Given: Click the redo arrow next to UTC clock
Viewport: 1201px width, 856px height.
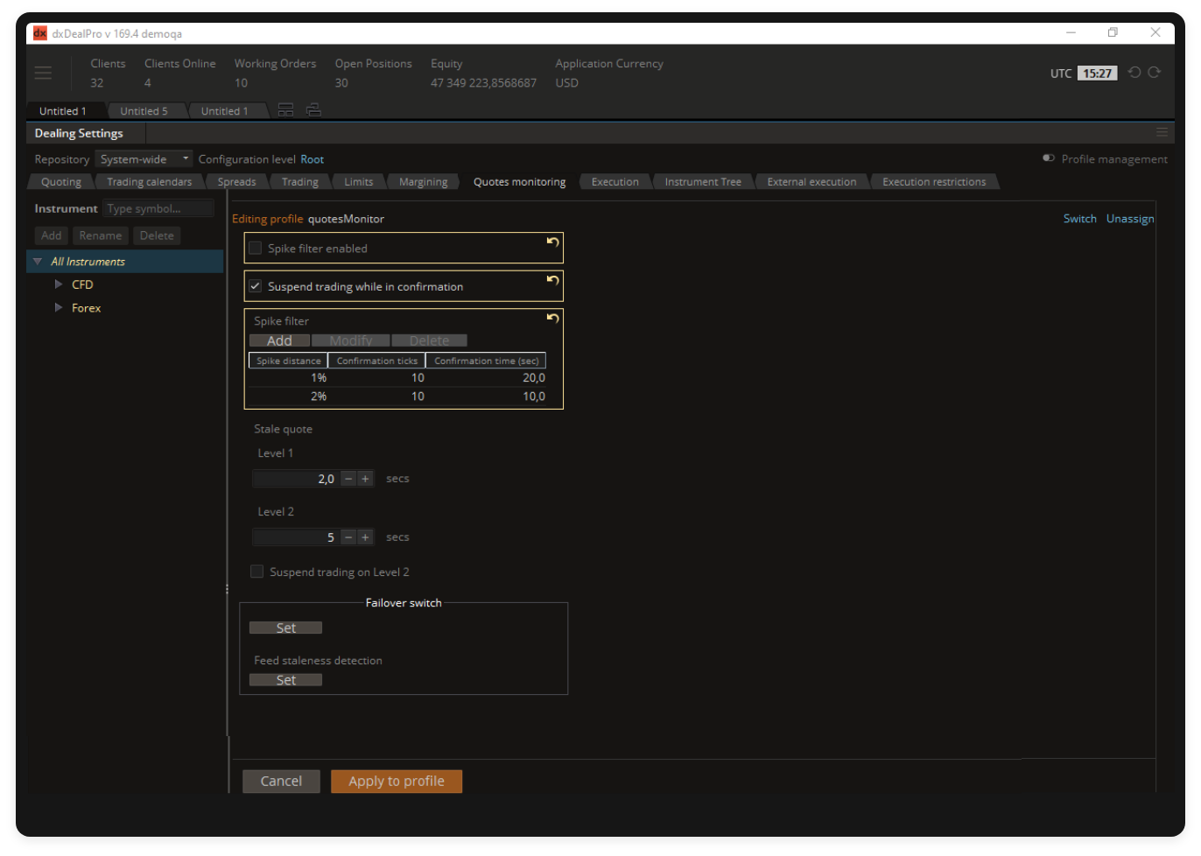Looking at the screenshot, I should pyautogui.click(x=1155, y=73).
